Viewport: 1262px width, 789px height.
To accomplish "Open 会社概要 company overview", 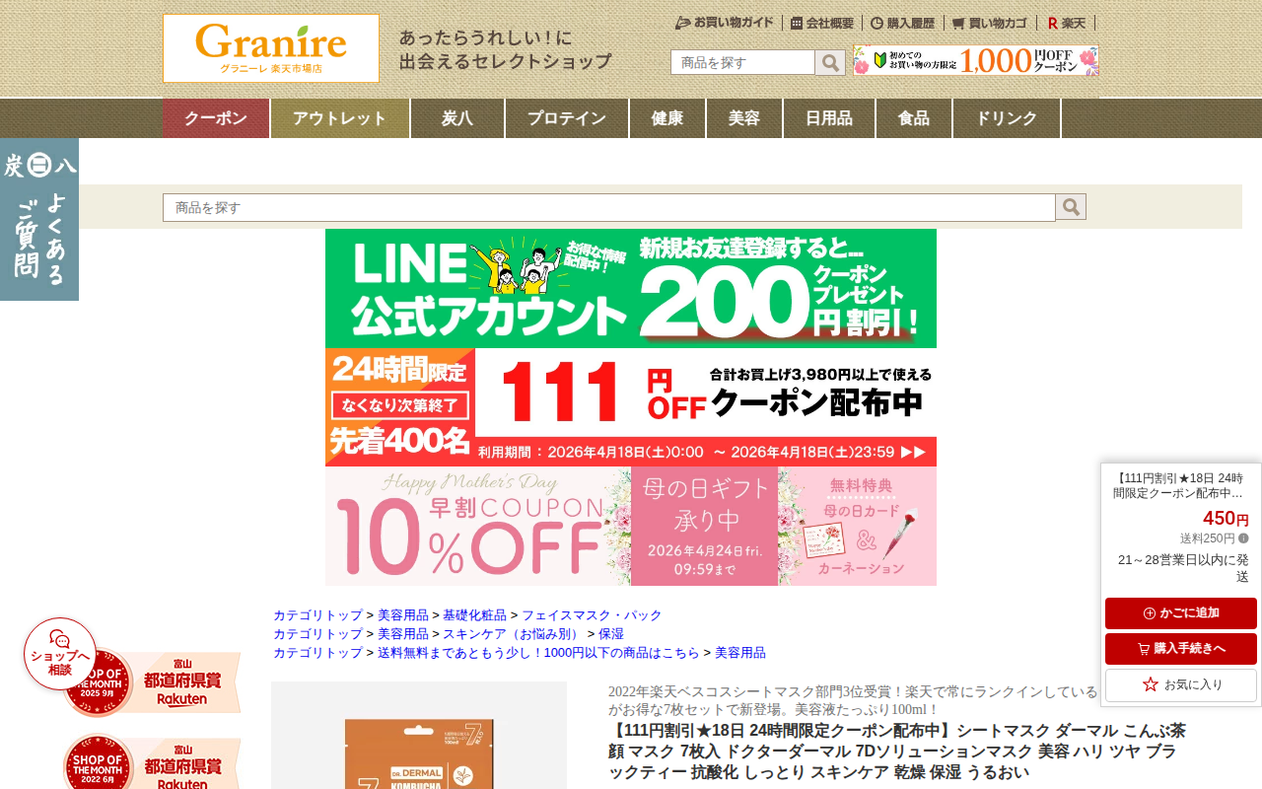I will tap(822, 23).
